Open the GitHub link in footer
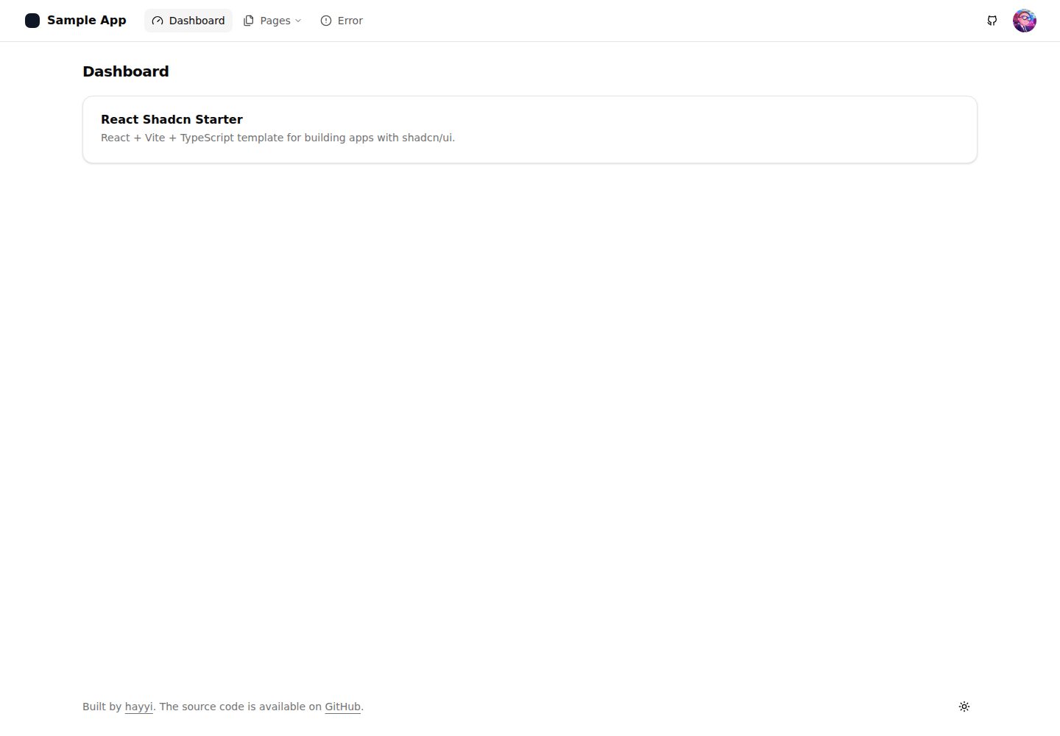 (x=343, y=707)
